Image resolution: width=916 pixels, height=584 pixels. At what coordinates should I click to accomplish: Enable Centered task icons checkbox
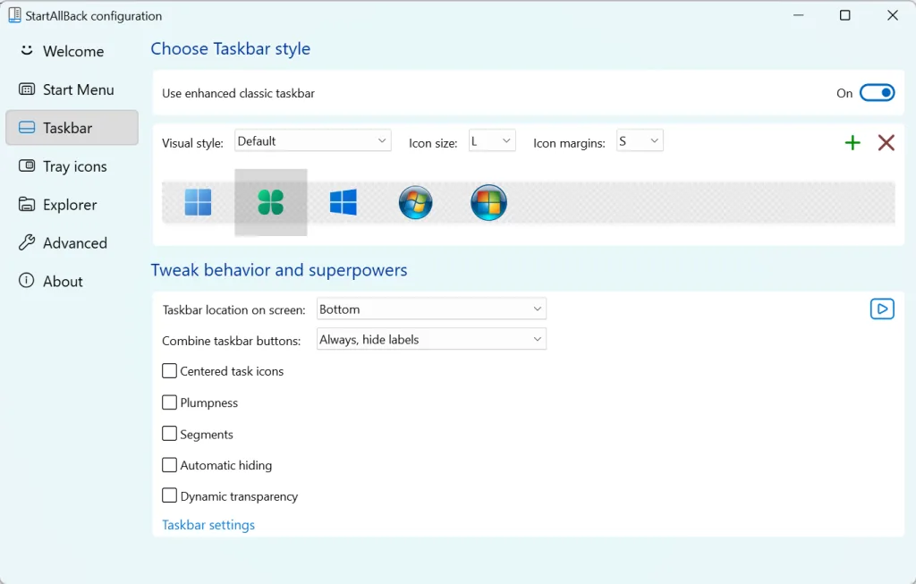169,371
